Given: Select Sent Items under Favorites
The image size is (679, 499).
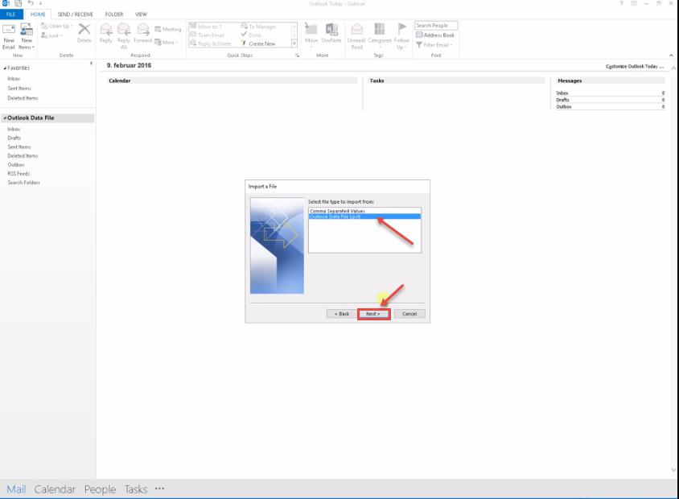Looking at the screenshot, I should (19, 89).
